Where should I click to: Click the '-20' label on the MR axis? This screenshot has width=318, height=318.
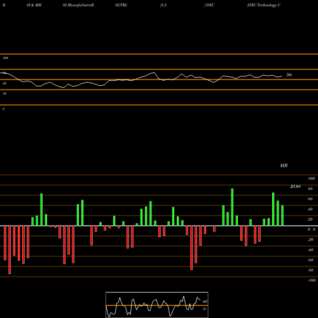coord(310,240)
